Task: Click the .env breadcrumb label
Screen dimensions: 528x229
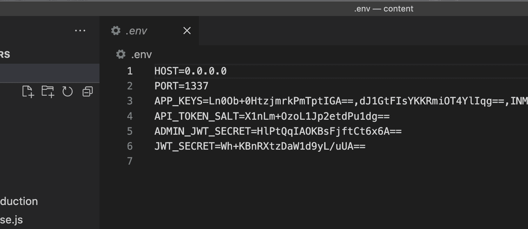Action: (x=141, y=54)
